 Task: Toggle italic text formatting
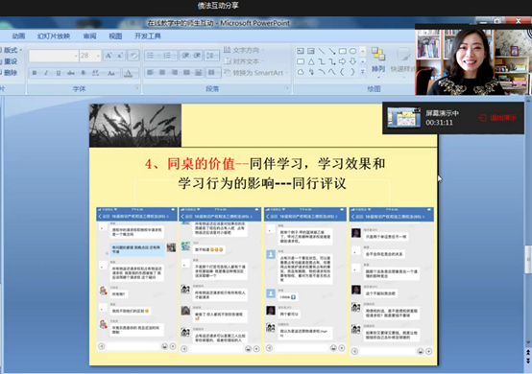[x=46, y=73]
